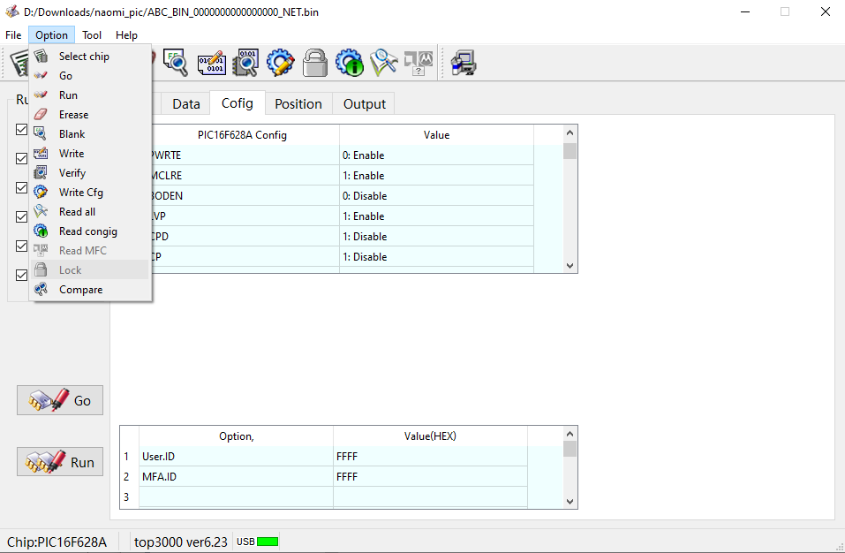Toggle the topmost checkbox in the left panel
Image resolution: width=845 pixels, height=553 pixels.
(21, 129)
